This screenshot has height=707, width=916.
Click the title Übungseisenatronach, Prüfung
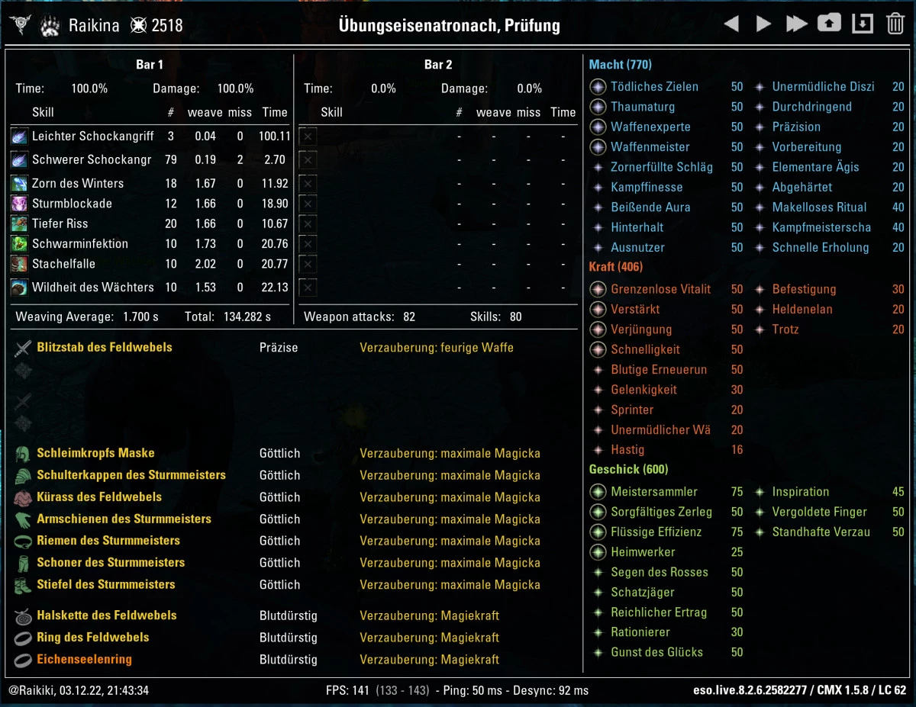(x=449, y=25)
